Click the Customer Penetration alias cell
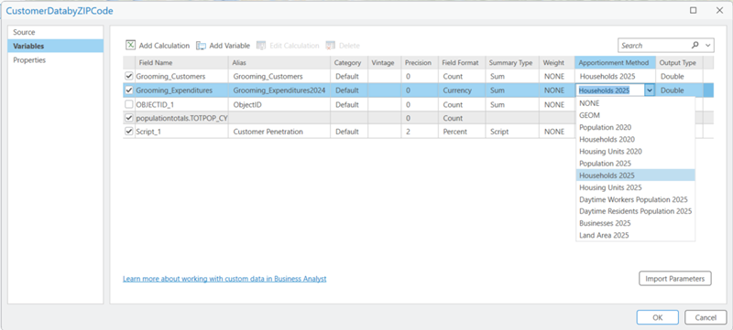This screenshot has width=733, height=330. tap(279, 132)
